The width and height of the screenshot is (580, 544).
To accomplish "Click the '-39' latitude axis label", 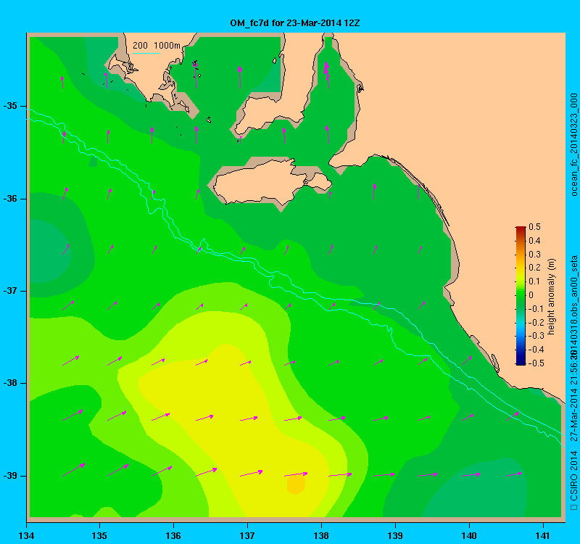I will (x=10, y=475).
